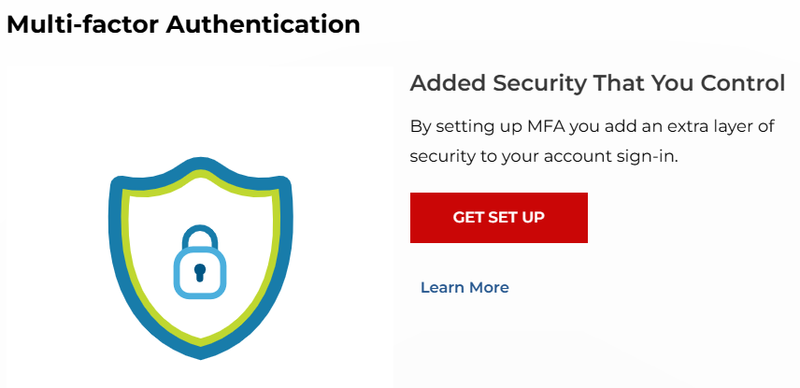The height and width of the screenshot is (388, 800).
Task: Click the top center peak of shield
Action: point(201,165)
